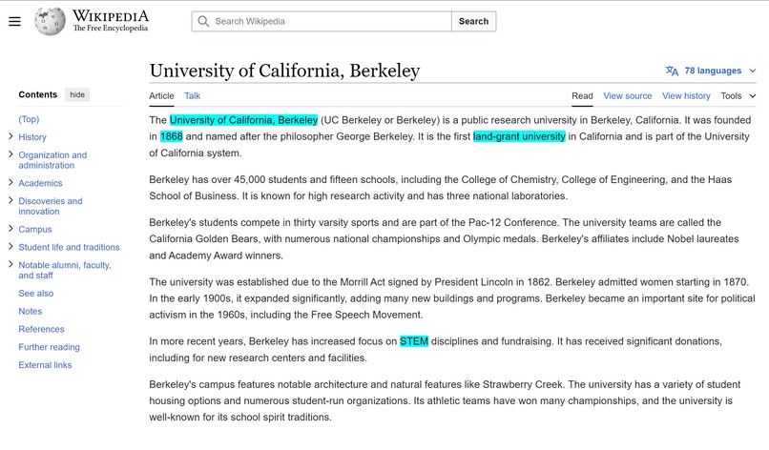
Task: Go to History section link
Action: (32, 137)
